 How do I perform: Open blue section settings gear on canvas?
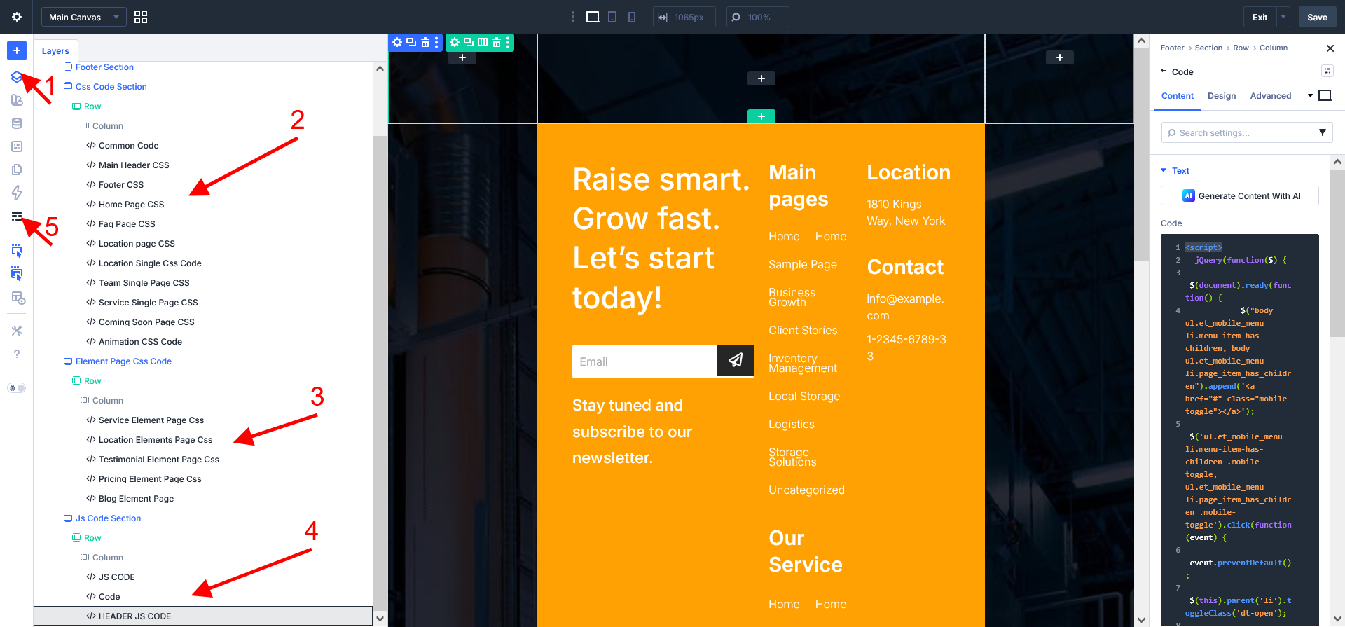point(397,42)
